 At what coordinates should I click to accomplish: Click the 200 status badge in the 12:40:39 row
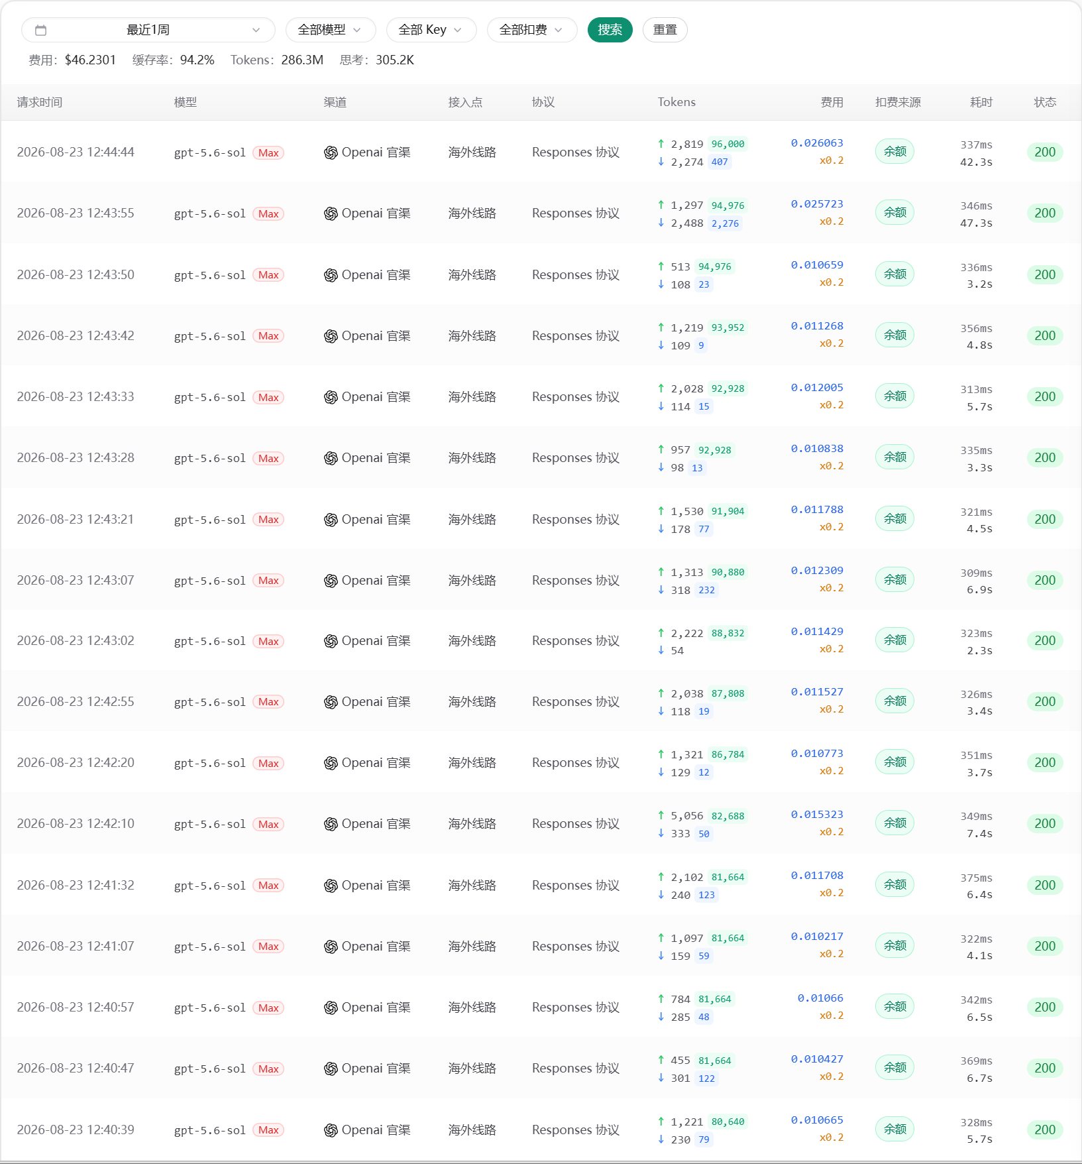(x=1045, y=1130)
